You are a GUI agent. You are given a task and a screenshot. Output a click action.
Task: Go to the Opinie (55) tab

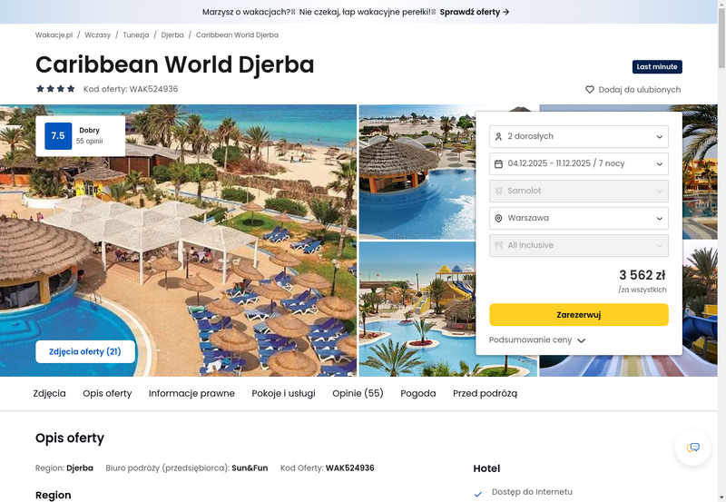[358, 393]
